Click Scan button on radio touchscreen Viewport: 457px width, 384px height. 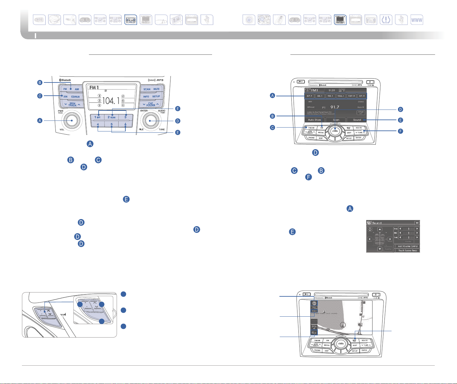click(336, 120)
